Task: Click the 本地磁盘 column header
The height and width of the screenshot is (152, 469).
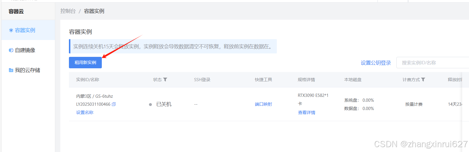Action: click(353, 80)
